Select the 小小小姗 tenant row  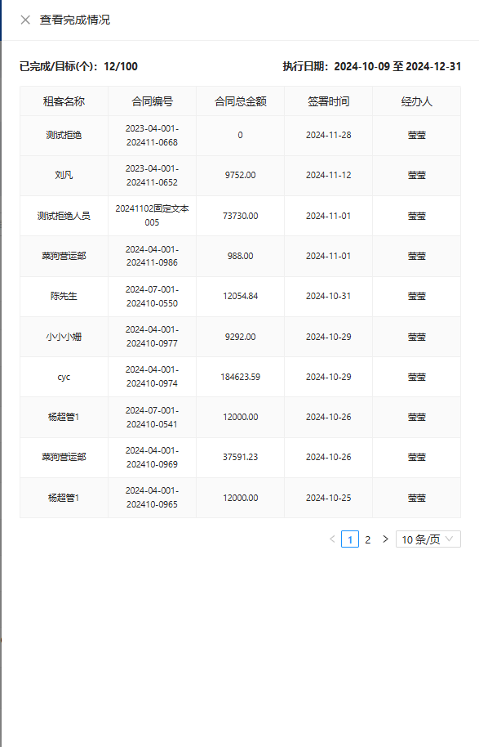tap(240, 337)
